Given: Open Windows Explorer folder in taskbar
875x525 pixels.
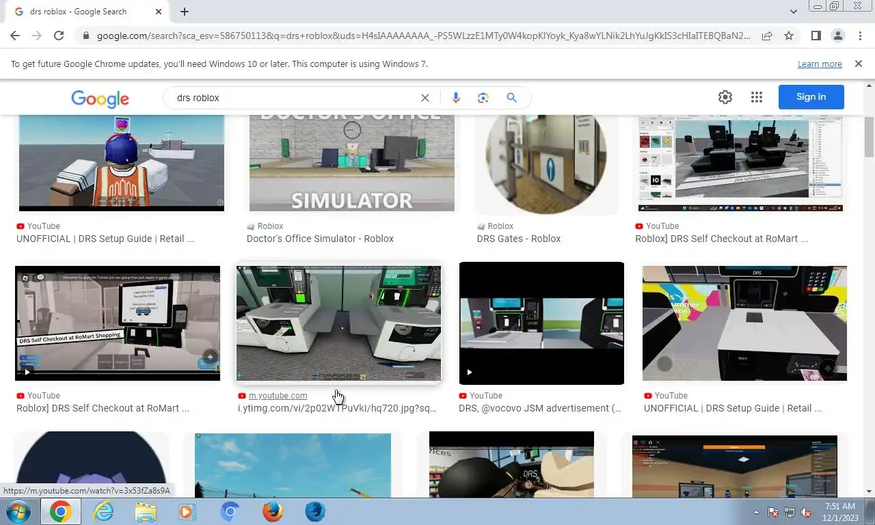Looking at the screenshot, I should tap(146, 511).
